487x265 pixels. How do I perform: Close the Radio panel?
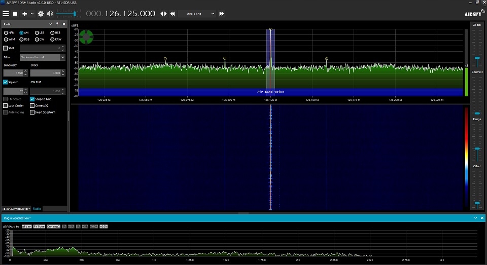(63, 24)
